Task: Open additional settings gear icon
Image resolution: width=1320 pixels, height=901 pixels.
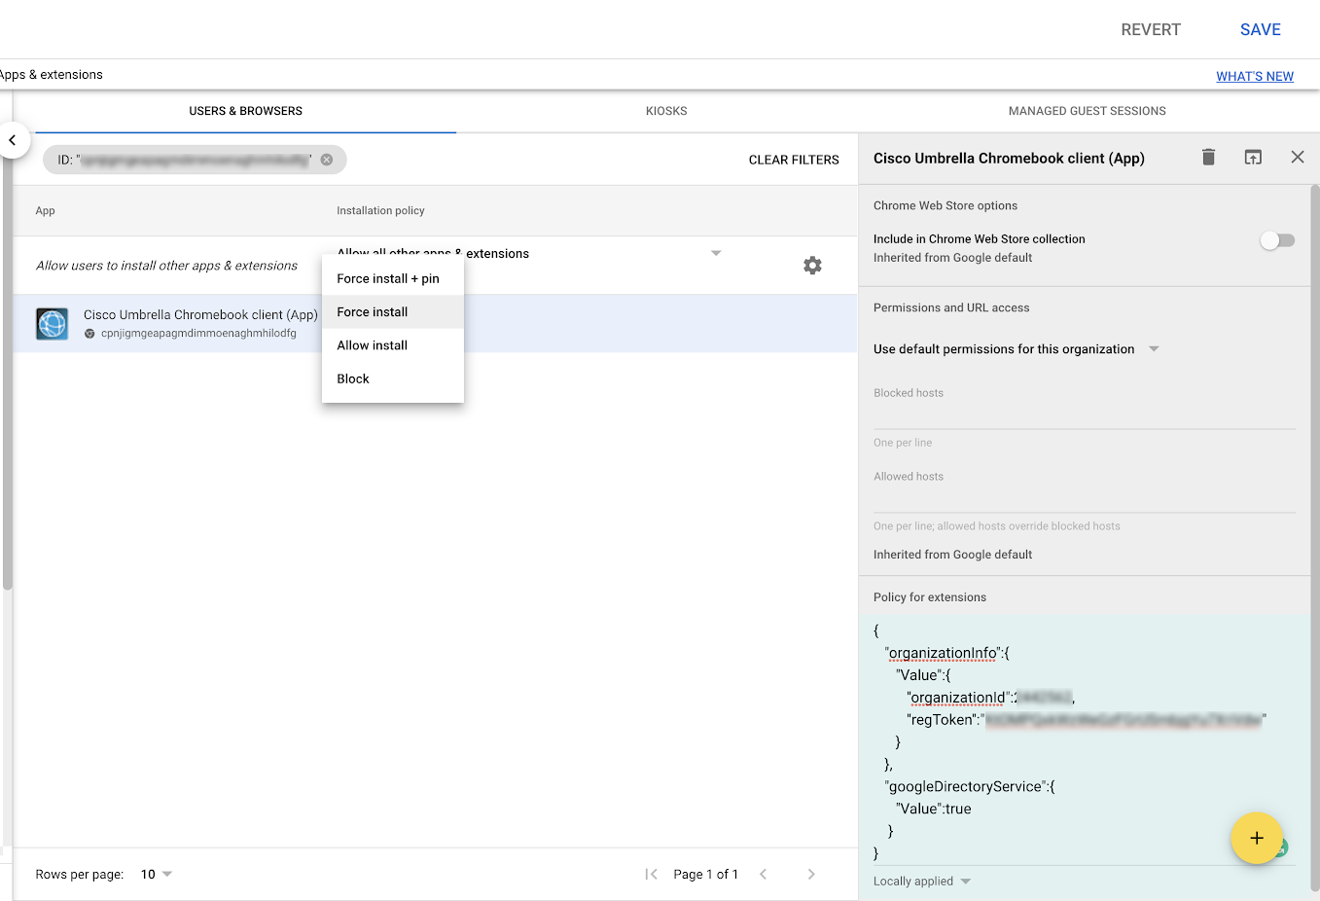Action: 812,266
